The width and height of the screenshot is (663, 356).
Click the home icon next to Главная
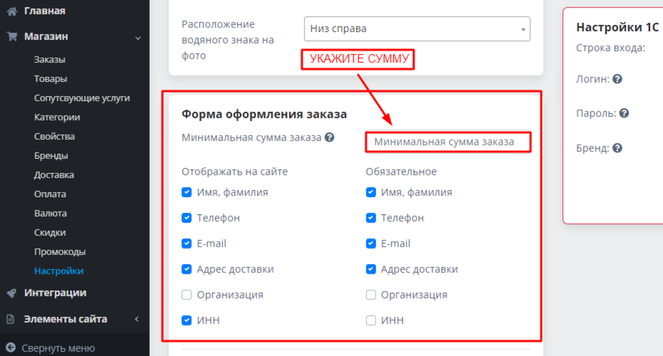(11, 11)
